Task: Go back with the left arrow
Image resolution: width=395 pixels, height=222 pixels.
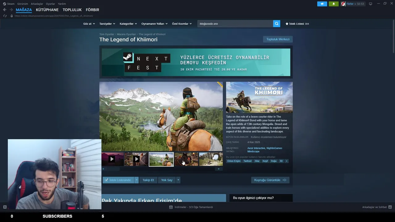Action: [x=5, y=10]
